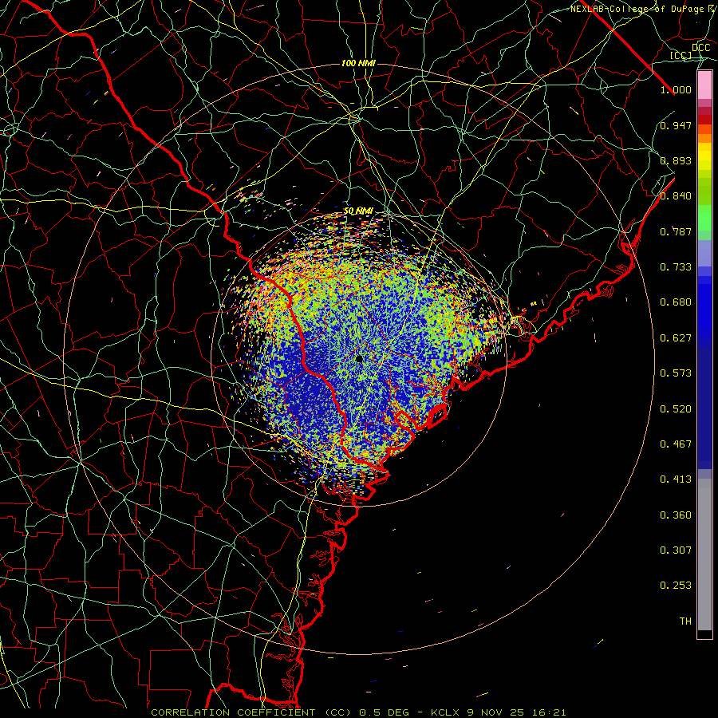Pick the bright green swatch between 0.840 and 0.787
Image resolution: width=718 pixels, height=718 pixels.
(x=704, y=218)
